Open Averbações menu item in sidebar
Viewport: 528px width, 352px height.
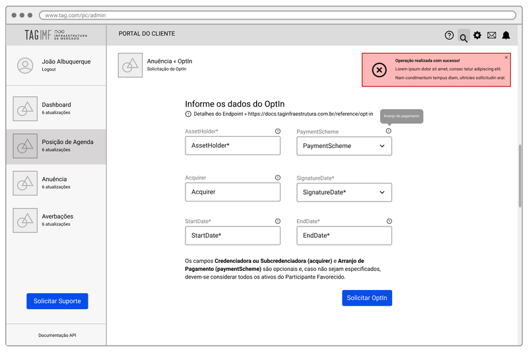click(x=56, y=221)
